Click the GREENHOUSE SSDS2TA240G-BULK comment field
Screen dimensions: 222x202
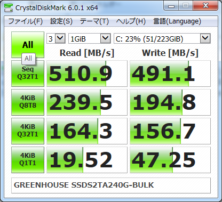pyautogui.click(x=111, y=185)
